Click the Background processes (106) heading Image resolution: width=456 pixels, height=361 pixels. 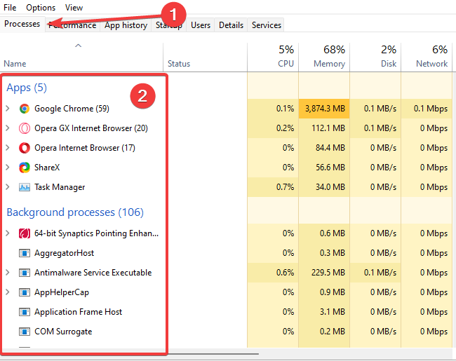[75, 212]
